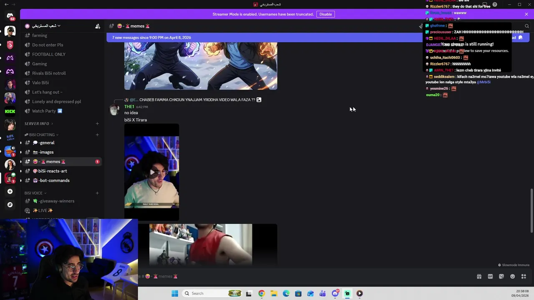Screen dimensions: 534x300
Task: Click the chat vertical scrollbar
Action: [531, 210]
